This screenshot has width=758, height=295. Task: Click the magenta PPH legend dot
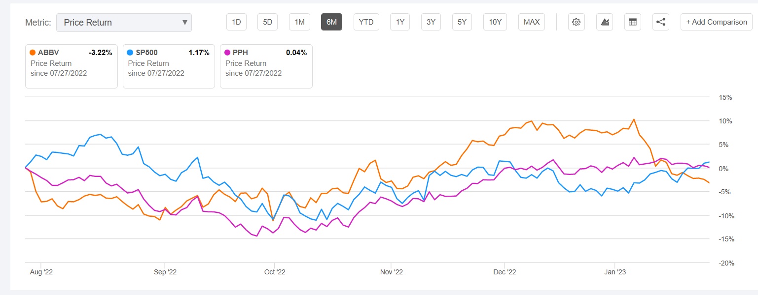click(x=227, y=53)
